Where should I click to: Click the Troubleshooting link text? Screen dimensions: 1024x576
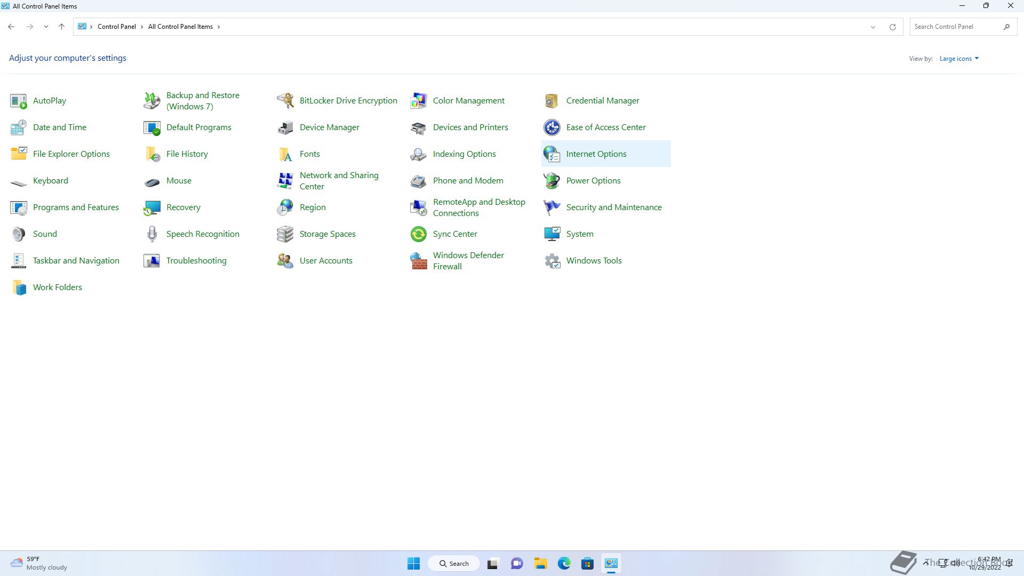pos(196,261)
